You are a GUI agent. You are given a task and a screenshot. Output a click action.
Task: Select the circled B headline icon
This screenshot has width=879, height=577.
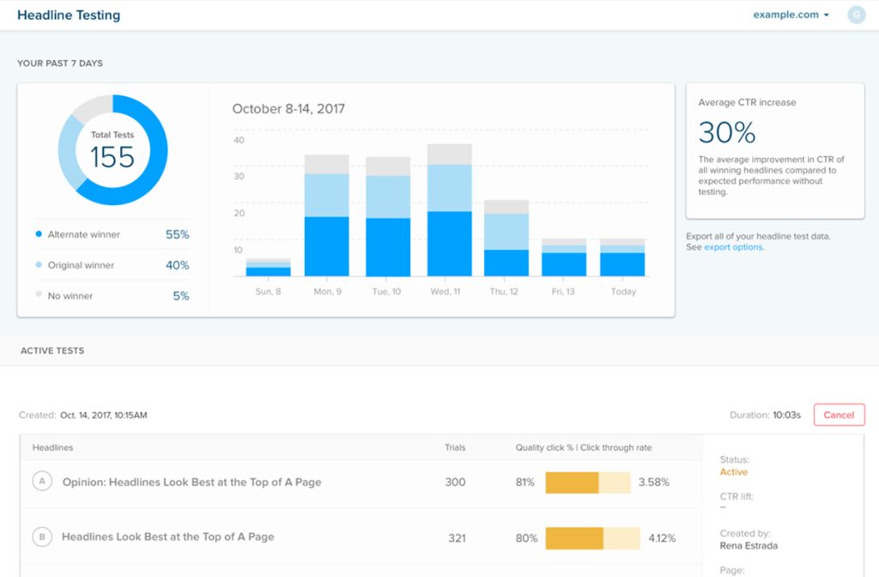41,538
